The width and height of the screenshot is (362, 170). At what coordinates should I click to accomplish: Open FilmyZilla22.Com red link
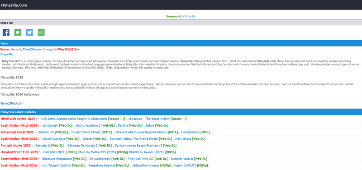pos(69,50)
